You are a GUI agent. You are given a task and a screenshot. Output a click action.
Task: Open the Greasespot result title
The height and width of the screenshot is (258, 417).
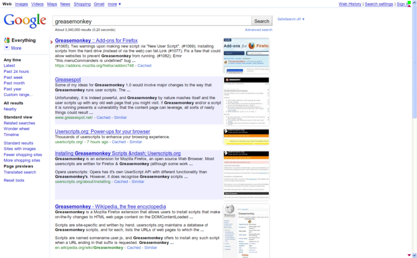68,80
